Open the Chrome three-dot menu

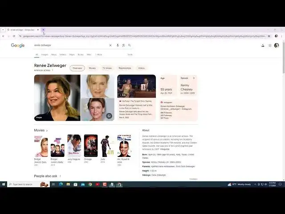(x=282, y=36)
